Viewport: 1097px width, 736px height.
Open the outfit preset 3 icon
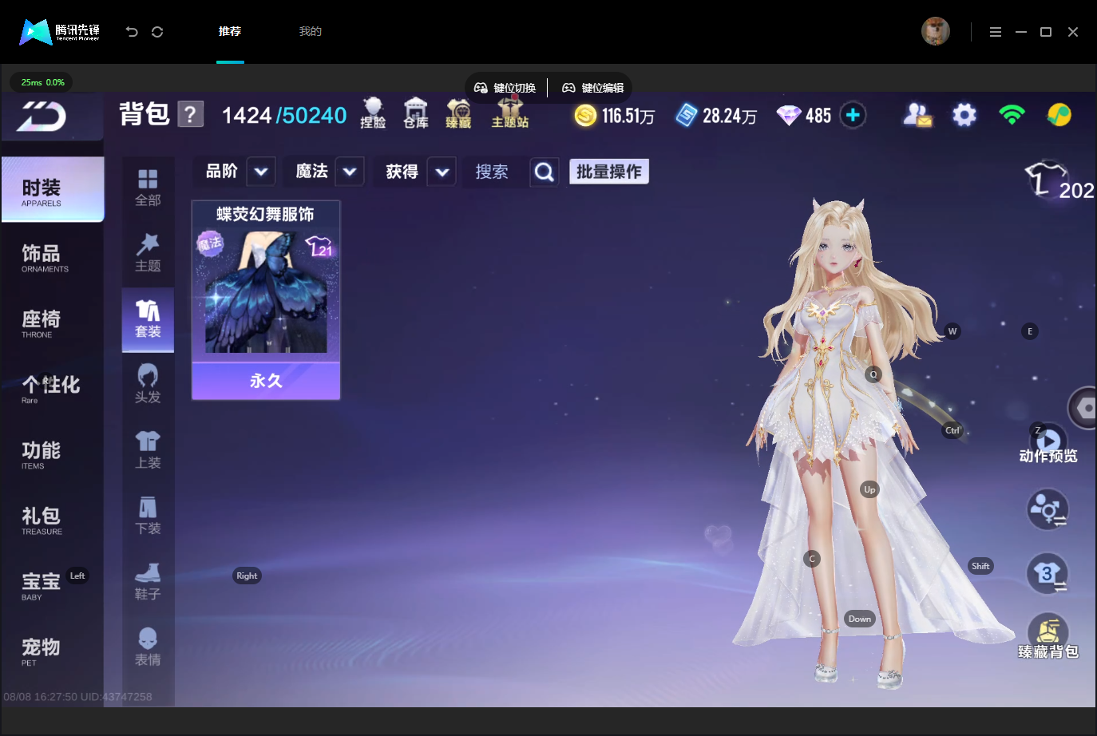pos(1047,573)
